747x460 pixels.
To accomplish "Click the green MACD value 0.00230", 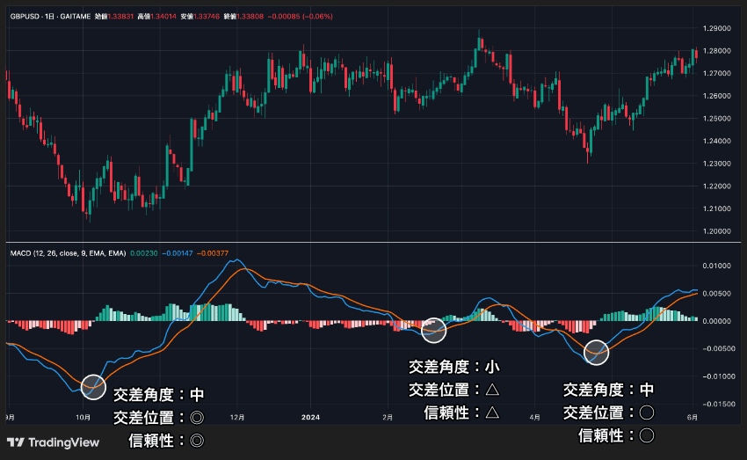I will click(144, 253).
